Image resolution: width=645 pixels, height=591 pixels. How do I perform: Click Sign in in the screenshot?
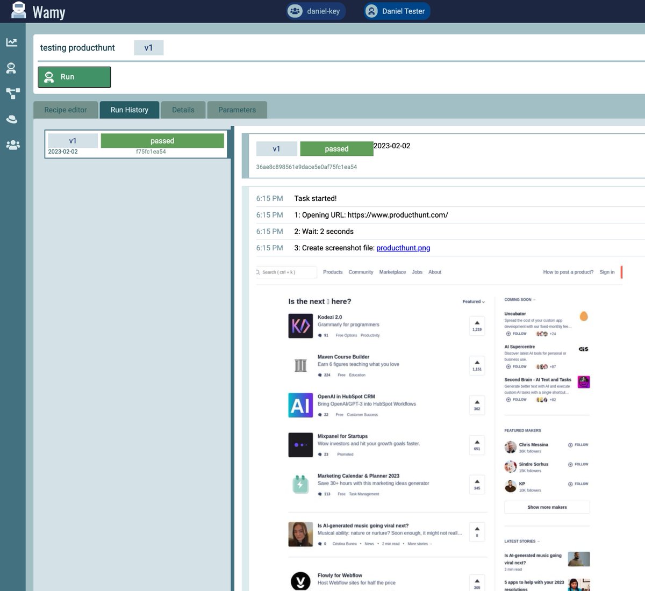607,272
